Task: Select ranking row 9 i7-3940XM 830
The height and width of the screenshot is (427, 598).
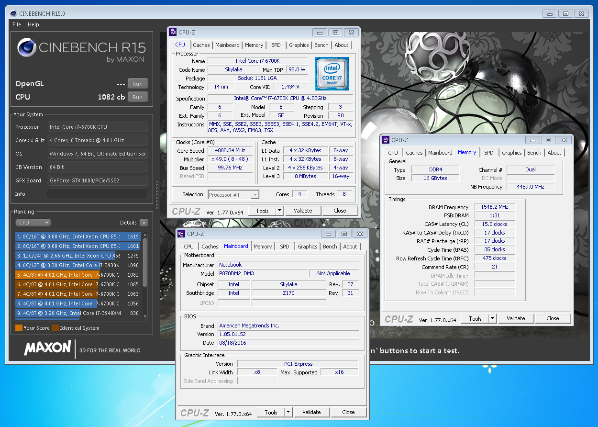Action: tap(78, 313)
